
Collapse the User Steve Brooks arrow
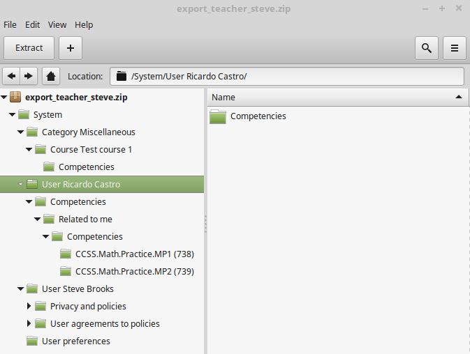21,288
